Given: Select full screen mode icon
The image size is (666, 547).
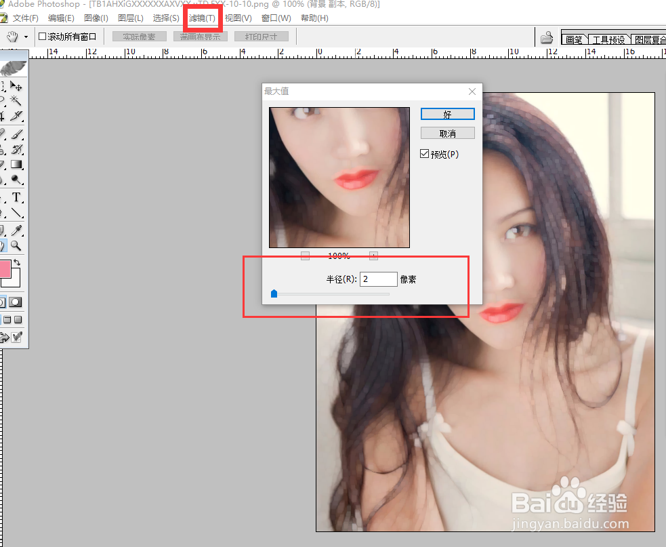Looking at the screenshot, I should pos(18,320).
